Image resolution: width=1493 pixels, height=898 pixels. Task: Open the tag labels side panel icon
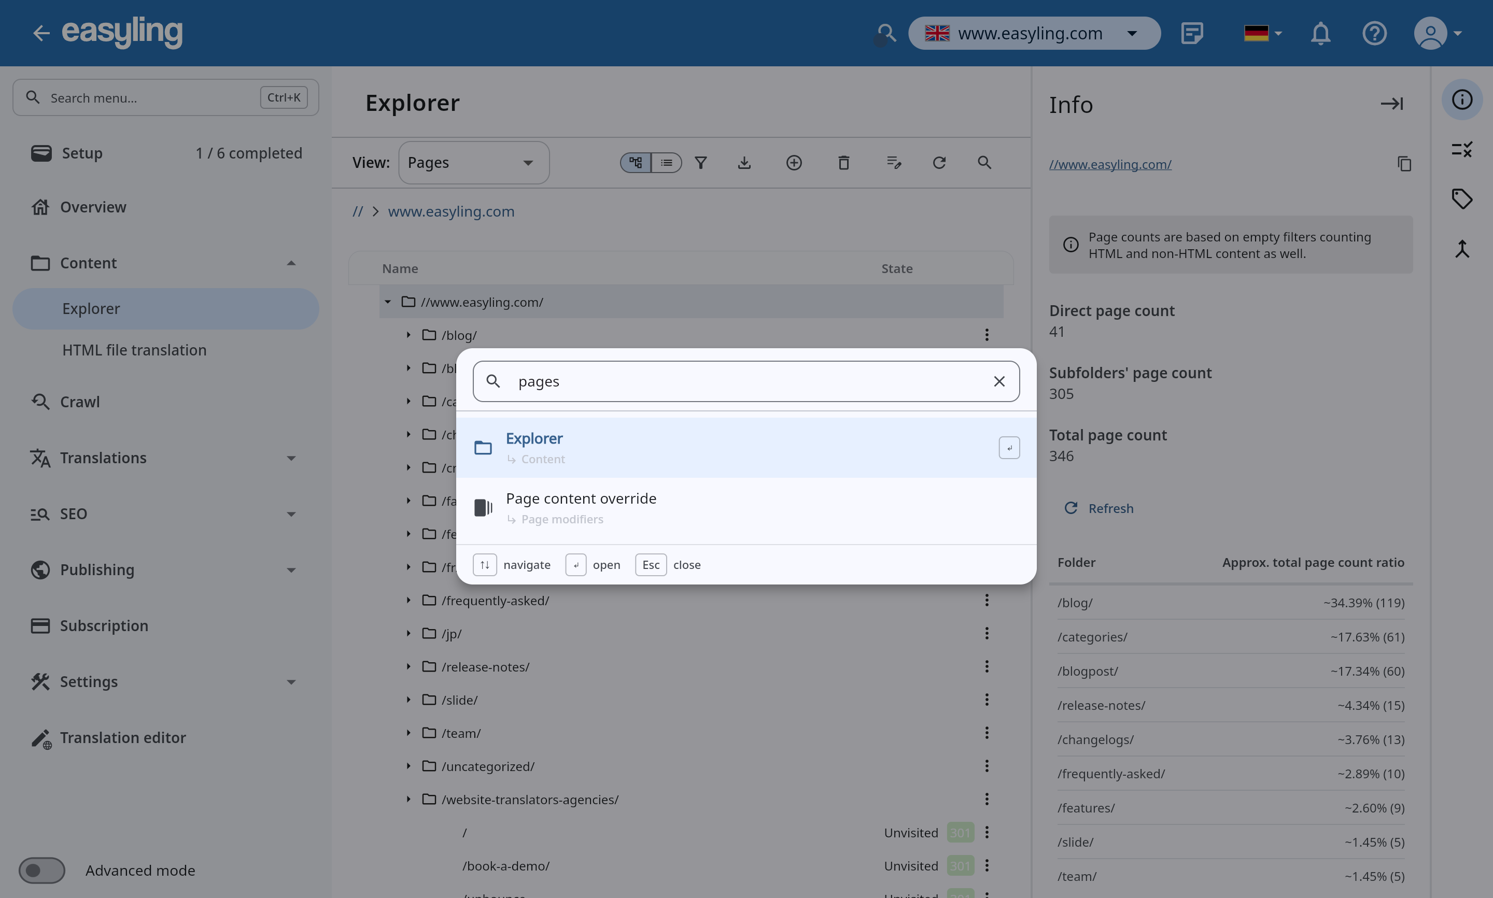(x=1461, y=198)
